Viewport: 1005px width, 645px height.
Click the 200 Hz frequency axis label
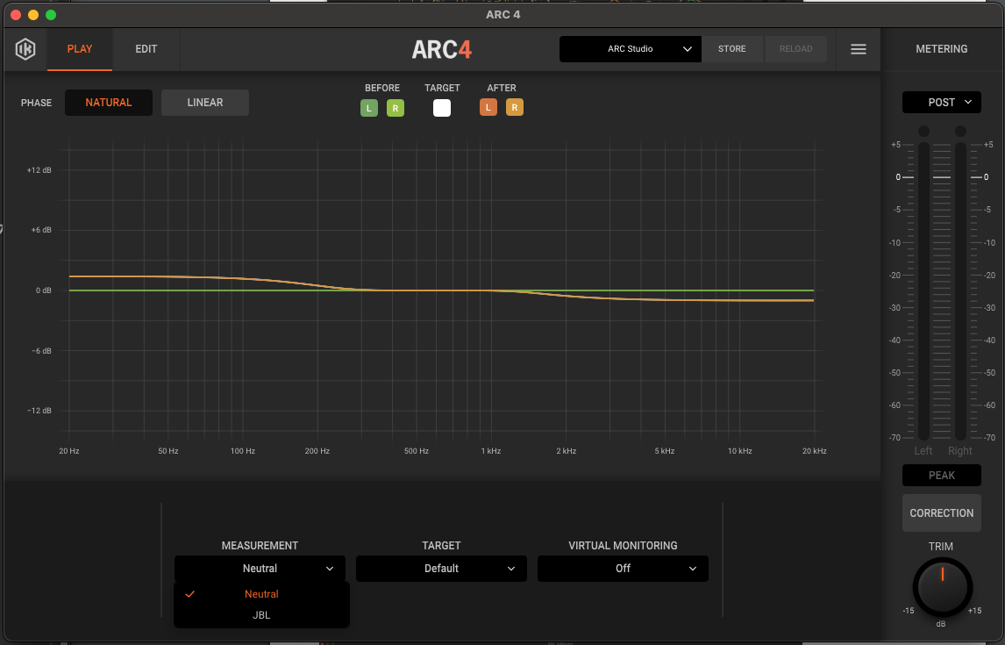317,451
